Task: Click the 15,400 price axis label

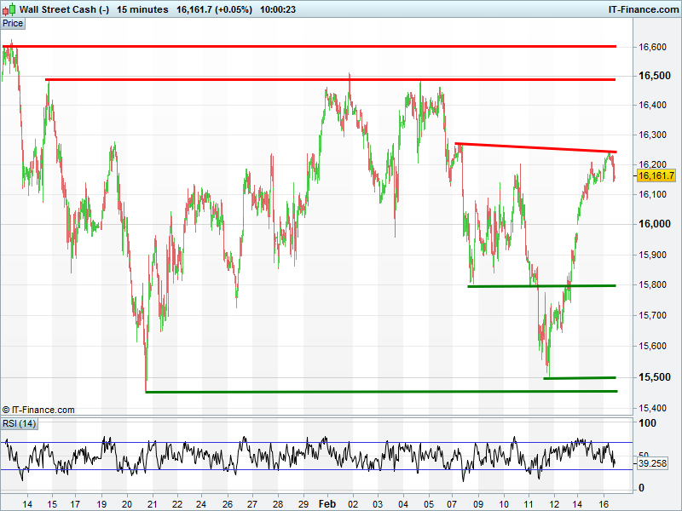Action: pos(652,408)
